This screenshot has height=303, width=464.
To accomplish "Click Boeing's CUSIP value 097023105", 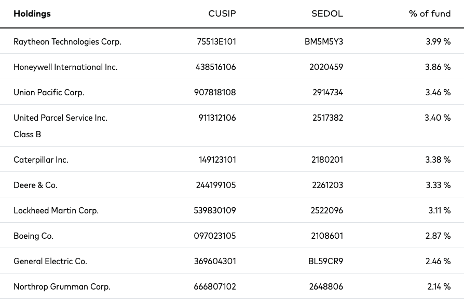I will (215, 236).
